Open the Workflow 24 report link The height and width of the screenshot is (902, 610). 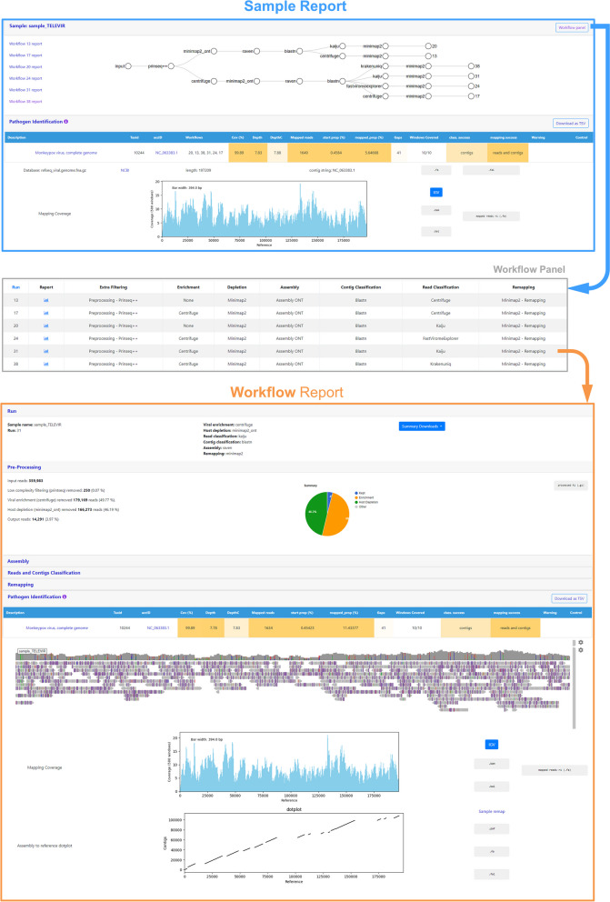pos(25,78)
